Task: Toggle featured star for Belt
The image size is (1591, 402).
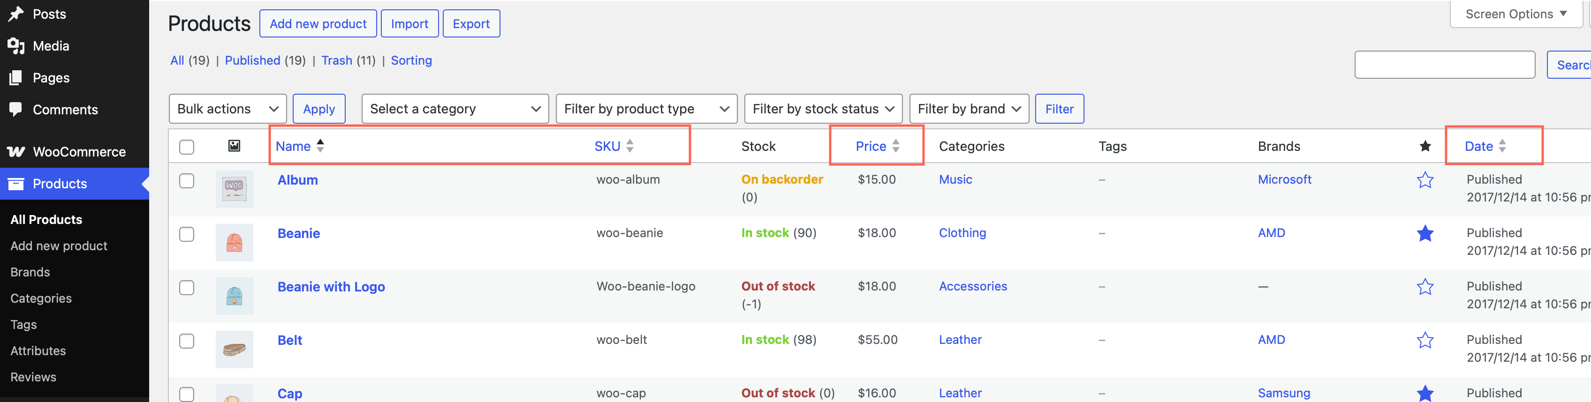Action: coord(1425,340)
